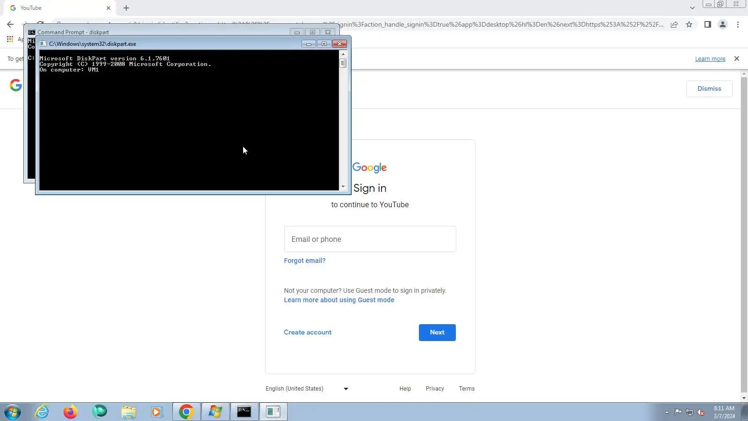The image size is (748, 421).
Task: Open Learn more about using Guest mode
Action: coord(339,300)
